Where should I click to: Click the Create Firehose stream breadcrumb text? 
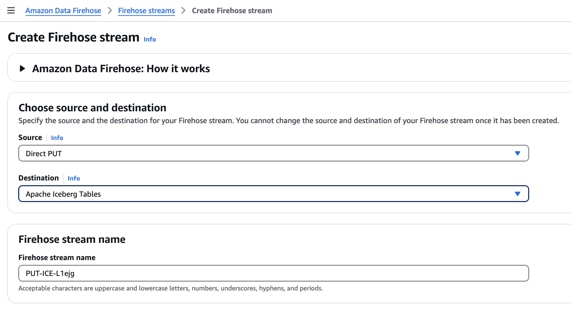point(232,10)
